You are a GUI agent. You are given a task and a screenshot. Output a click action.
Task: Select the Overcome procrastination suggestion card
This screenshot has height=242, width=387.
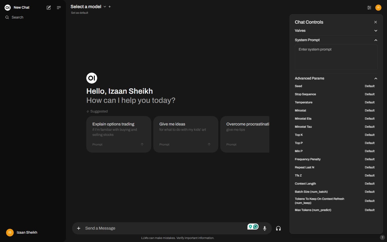245,134
